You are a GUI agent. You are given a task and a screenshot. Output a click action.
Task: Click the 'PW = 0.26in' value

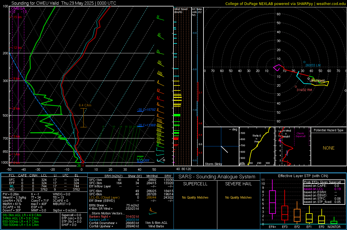[11, 194]
